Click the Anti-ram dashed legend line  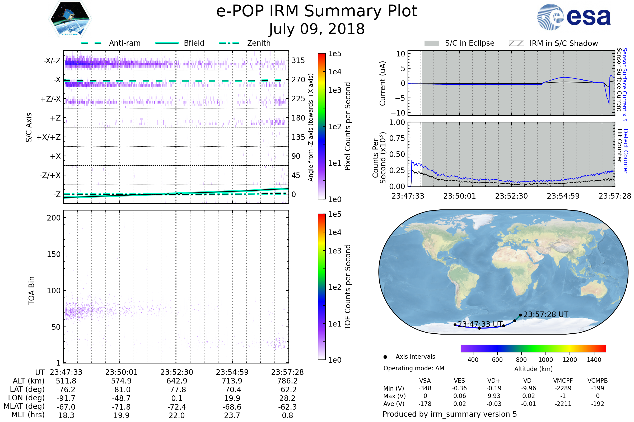coord(91,43)
